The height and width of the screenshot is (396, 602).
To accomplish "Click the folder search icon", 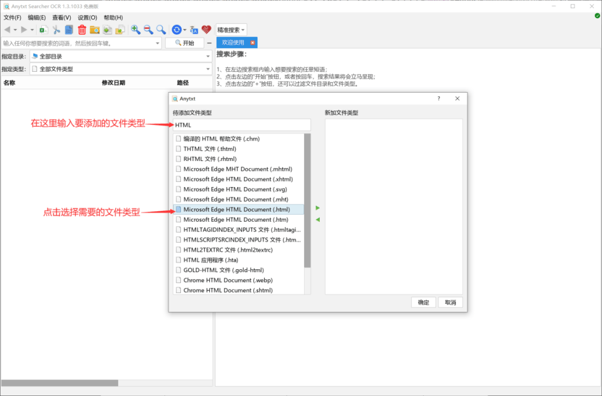I will 94,30.
